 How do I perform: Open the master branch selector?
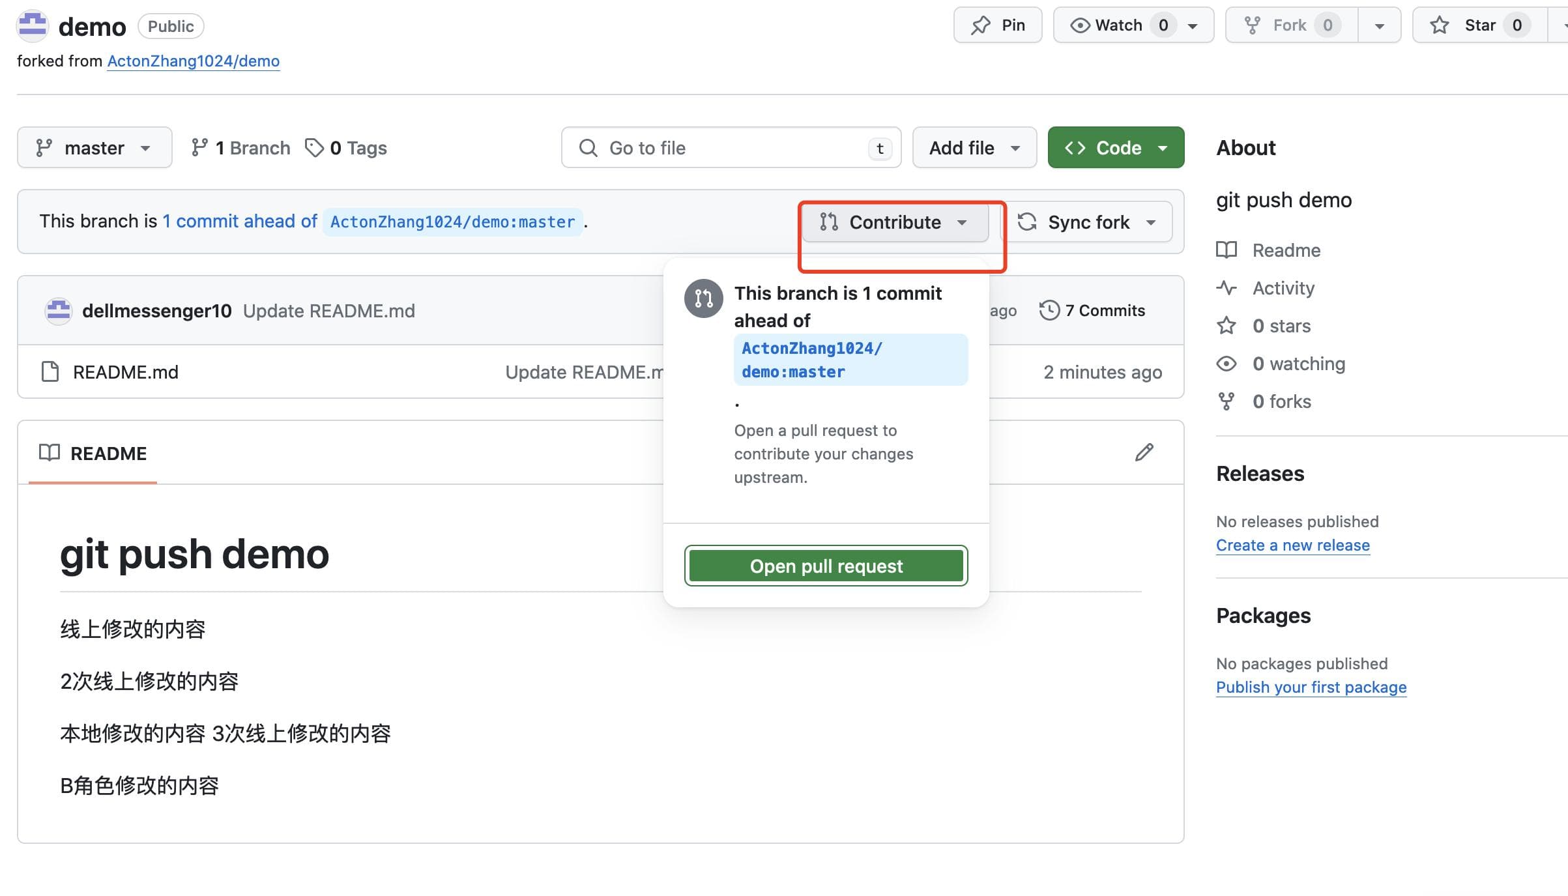pyautogui.click(x=94, y=148)
